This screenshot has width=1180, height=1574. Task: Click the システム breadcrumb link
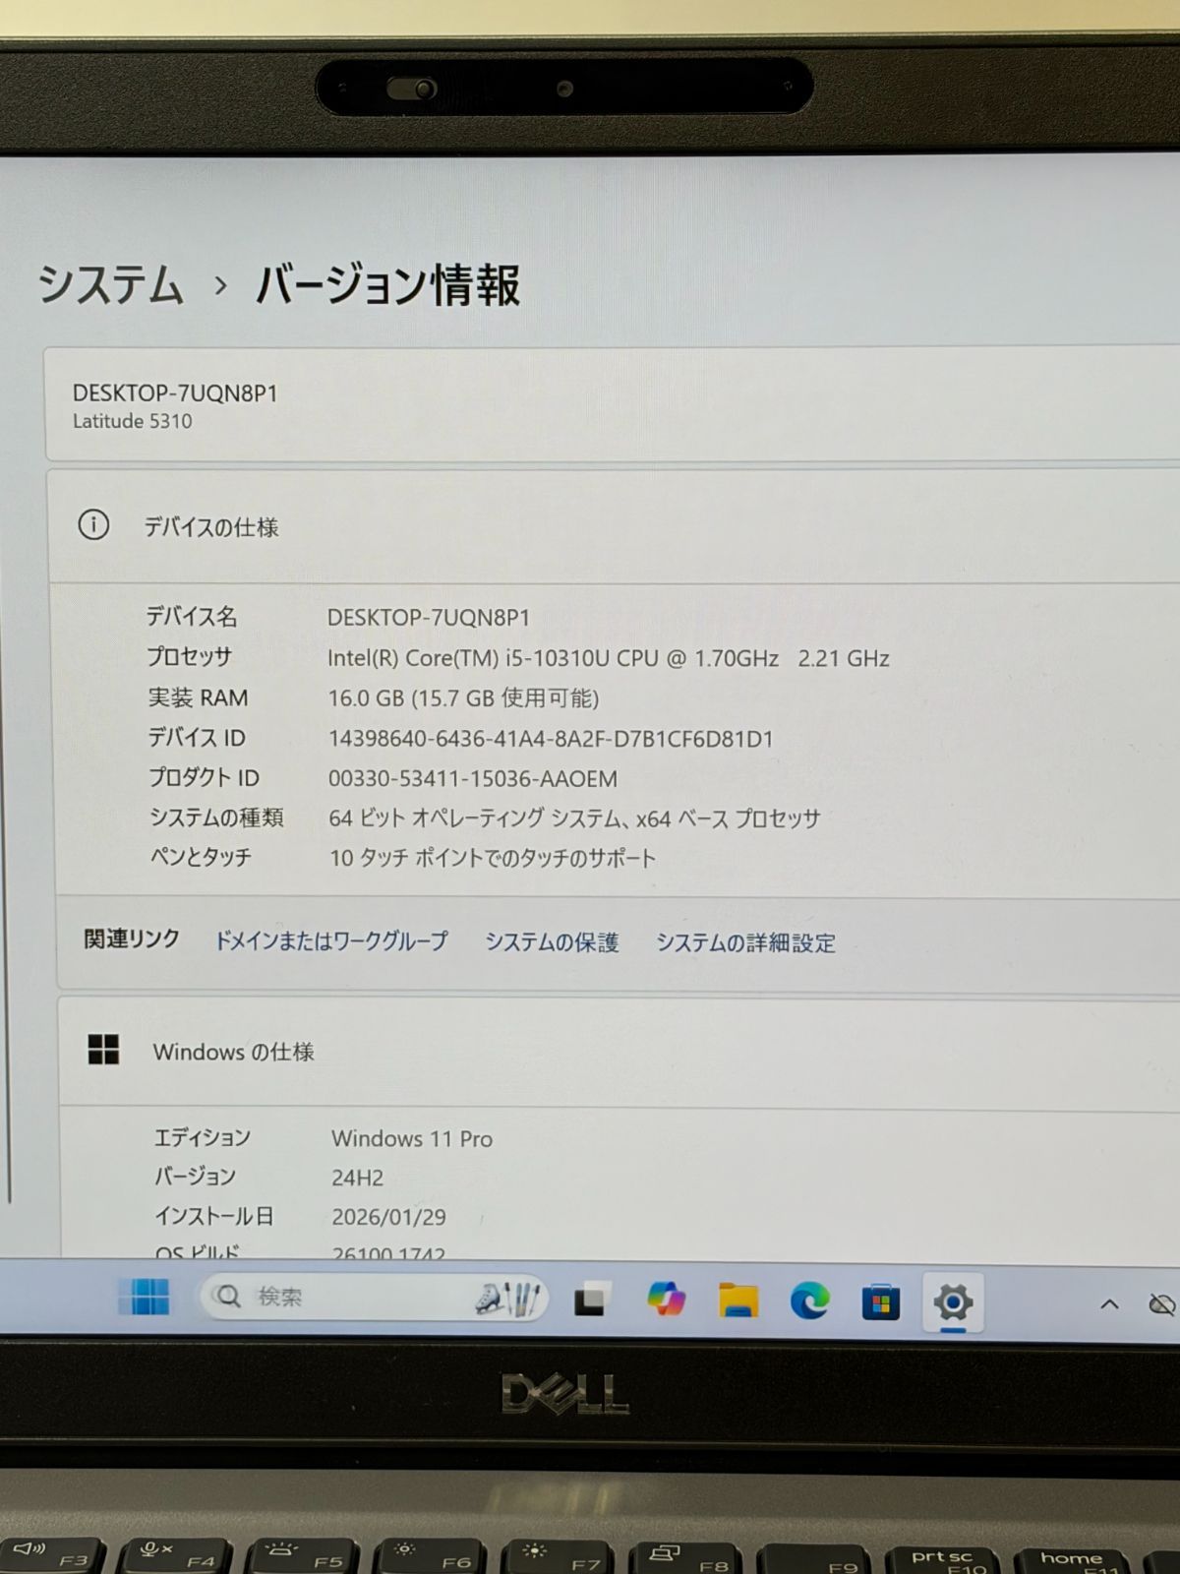pos(110,284)
